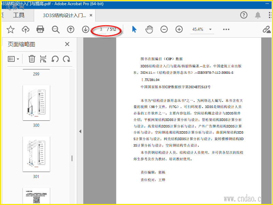Minimize the Acrobat window
This screenshot has height=205, width=273.
267,4
